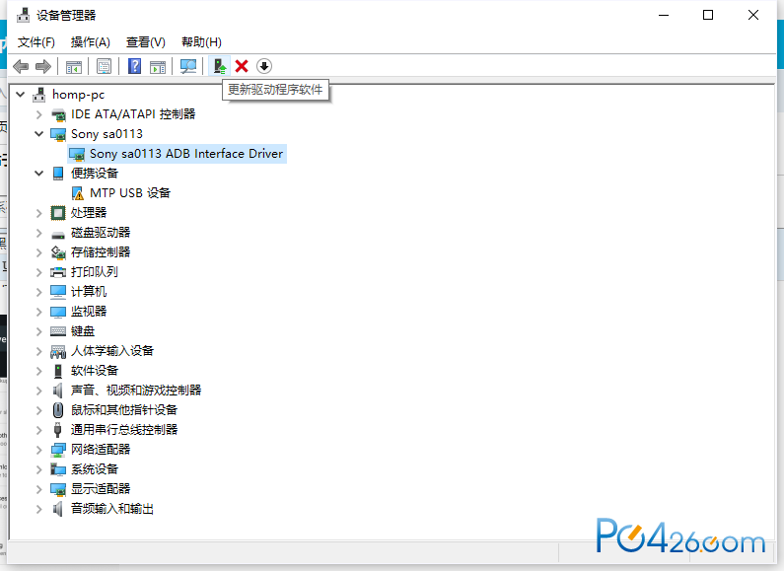Click the Back arrow toolbar icon
The image size is (784, 571).
click(21, 66)
